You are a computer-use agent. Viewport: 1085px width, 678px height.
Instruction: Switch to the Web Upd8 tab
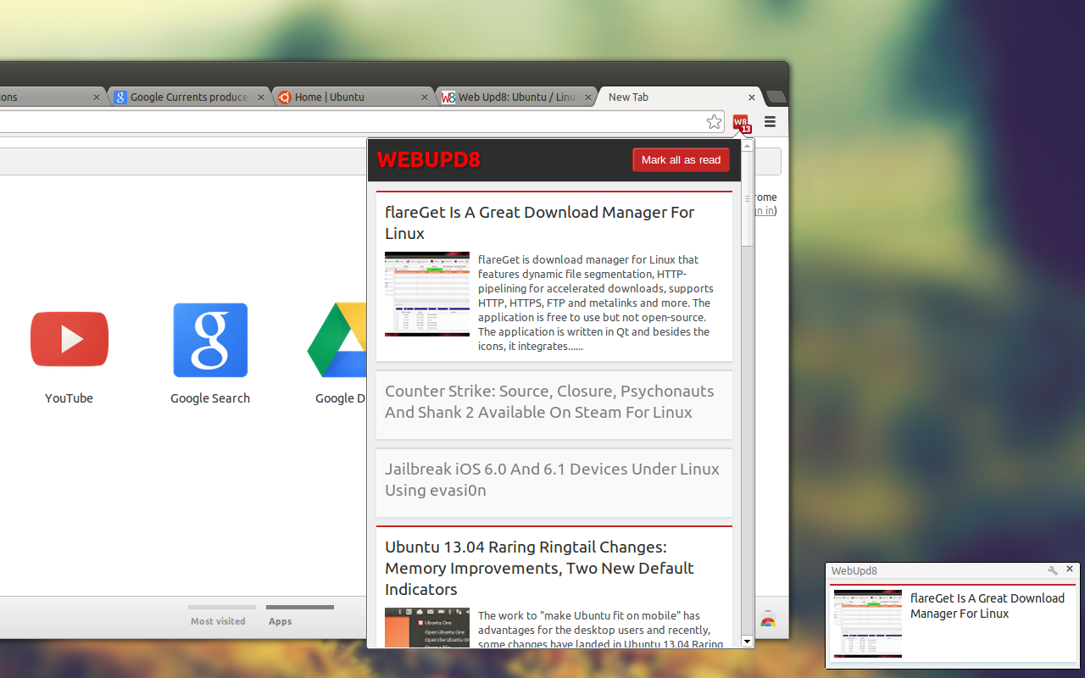pyautogui.click(x=517, y=97)
